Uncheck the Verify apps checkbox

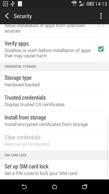[x=101, y=49]
